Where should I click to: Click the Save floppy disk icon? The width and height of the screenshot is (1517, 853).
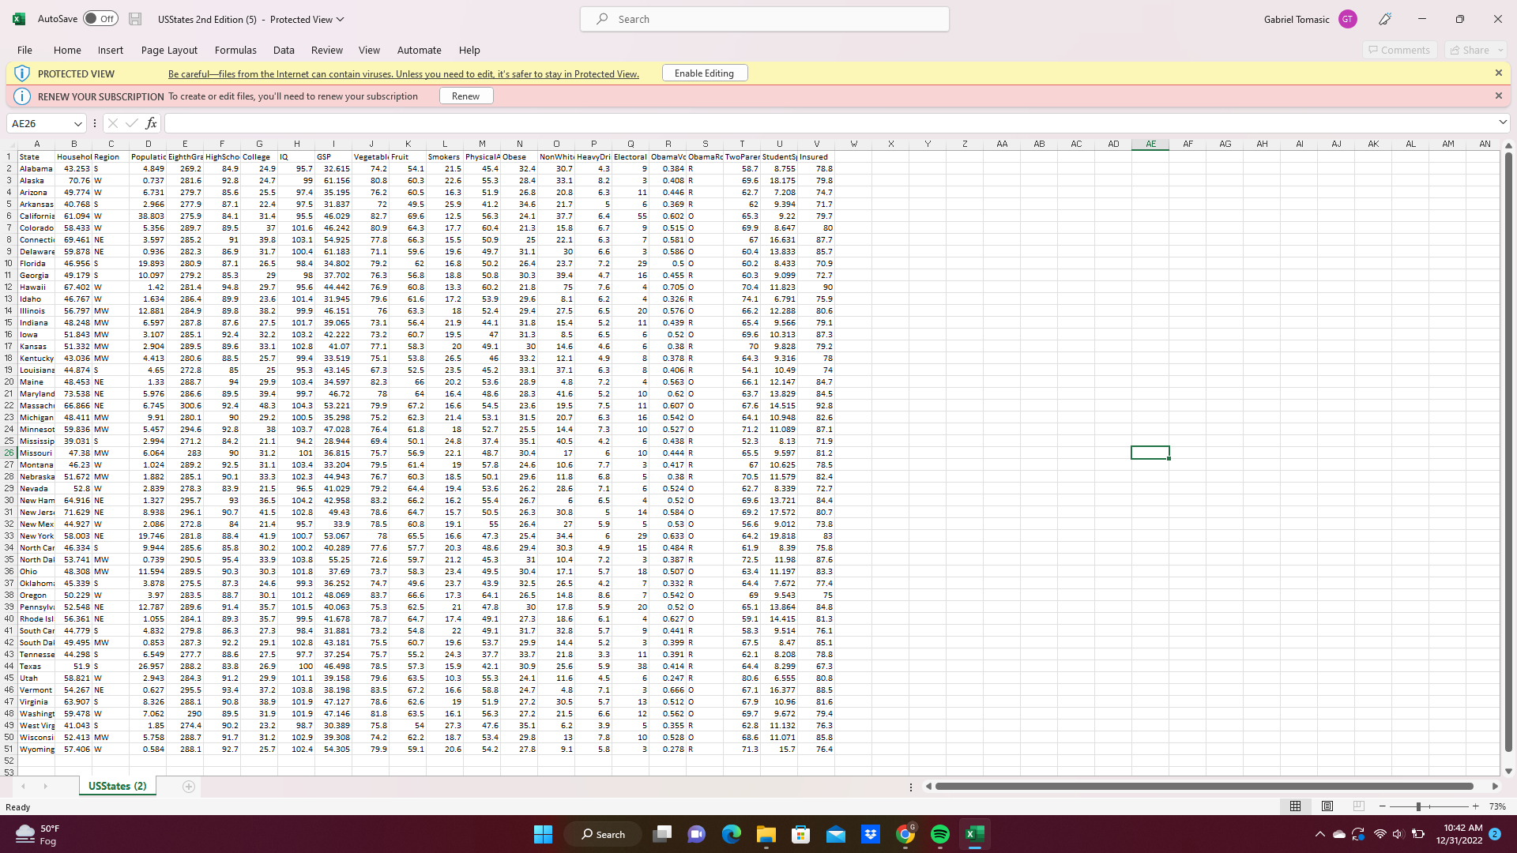(135, 19)
